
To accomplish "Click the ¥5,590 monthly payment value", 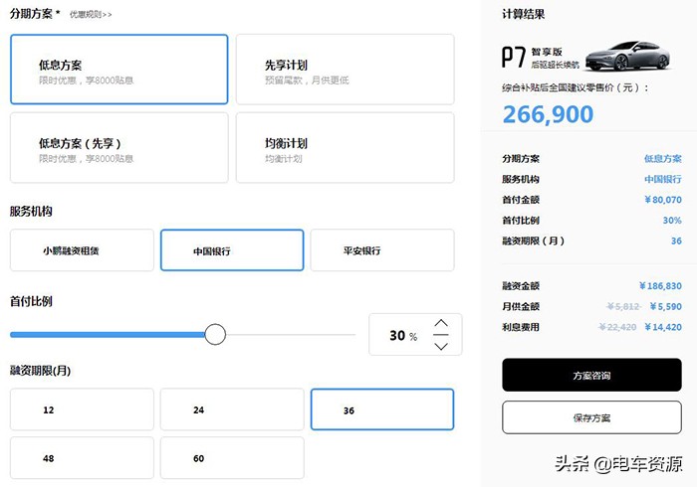I will click(x=665, y=306).
